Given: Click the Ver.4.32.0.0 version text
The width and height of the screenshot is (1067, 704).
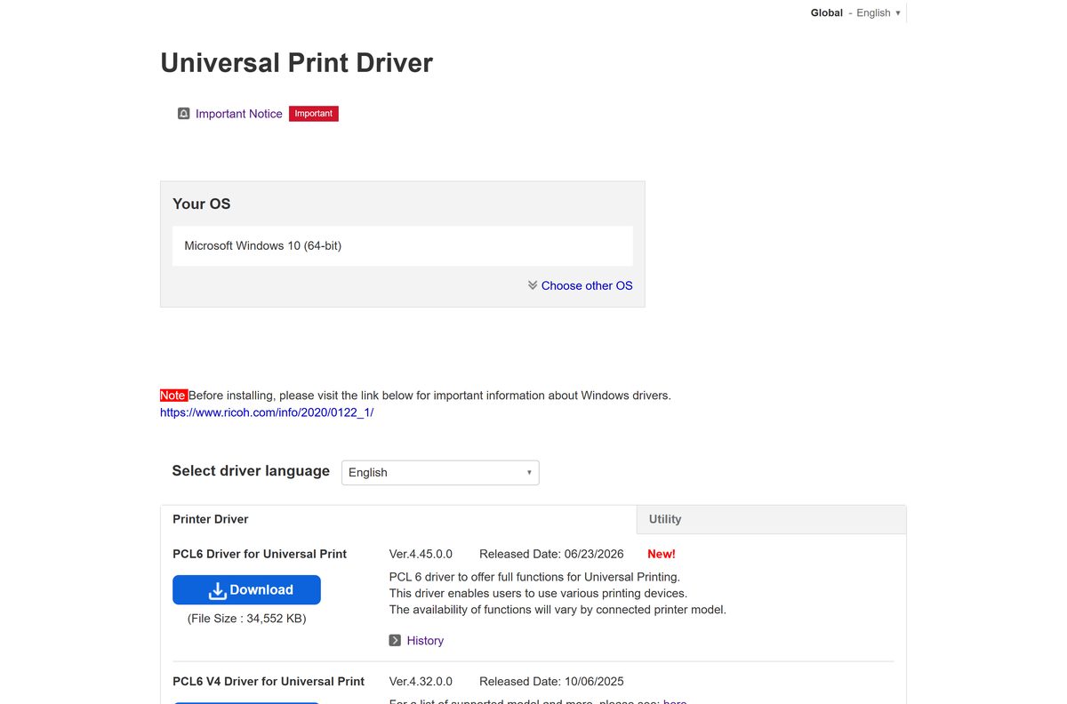Looking at the screenshot, I should [x=421, y=682].
